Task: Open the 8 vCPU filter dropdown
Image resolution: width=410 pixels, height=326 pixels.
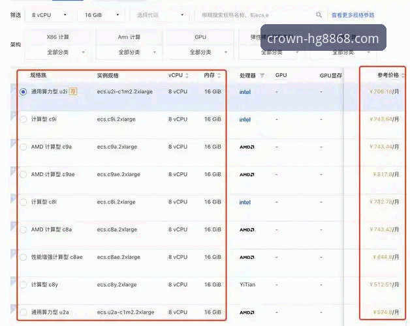Action: click(x=49, y=15)
